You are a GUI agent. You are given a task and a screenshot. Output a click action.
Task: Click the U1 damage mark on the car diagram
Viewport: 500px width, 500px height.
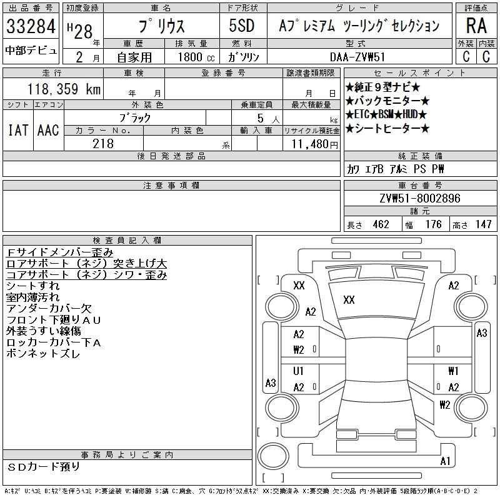pos(298,371)
